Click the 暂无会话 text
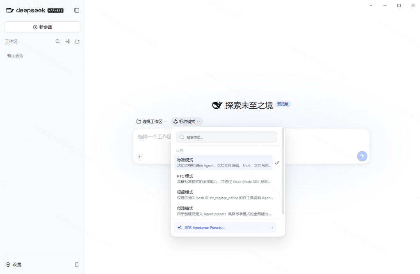The width and height of the screenshot is (420, 274). tap(15, 56)
